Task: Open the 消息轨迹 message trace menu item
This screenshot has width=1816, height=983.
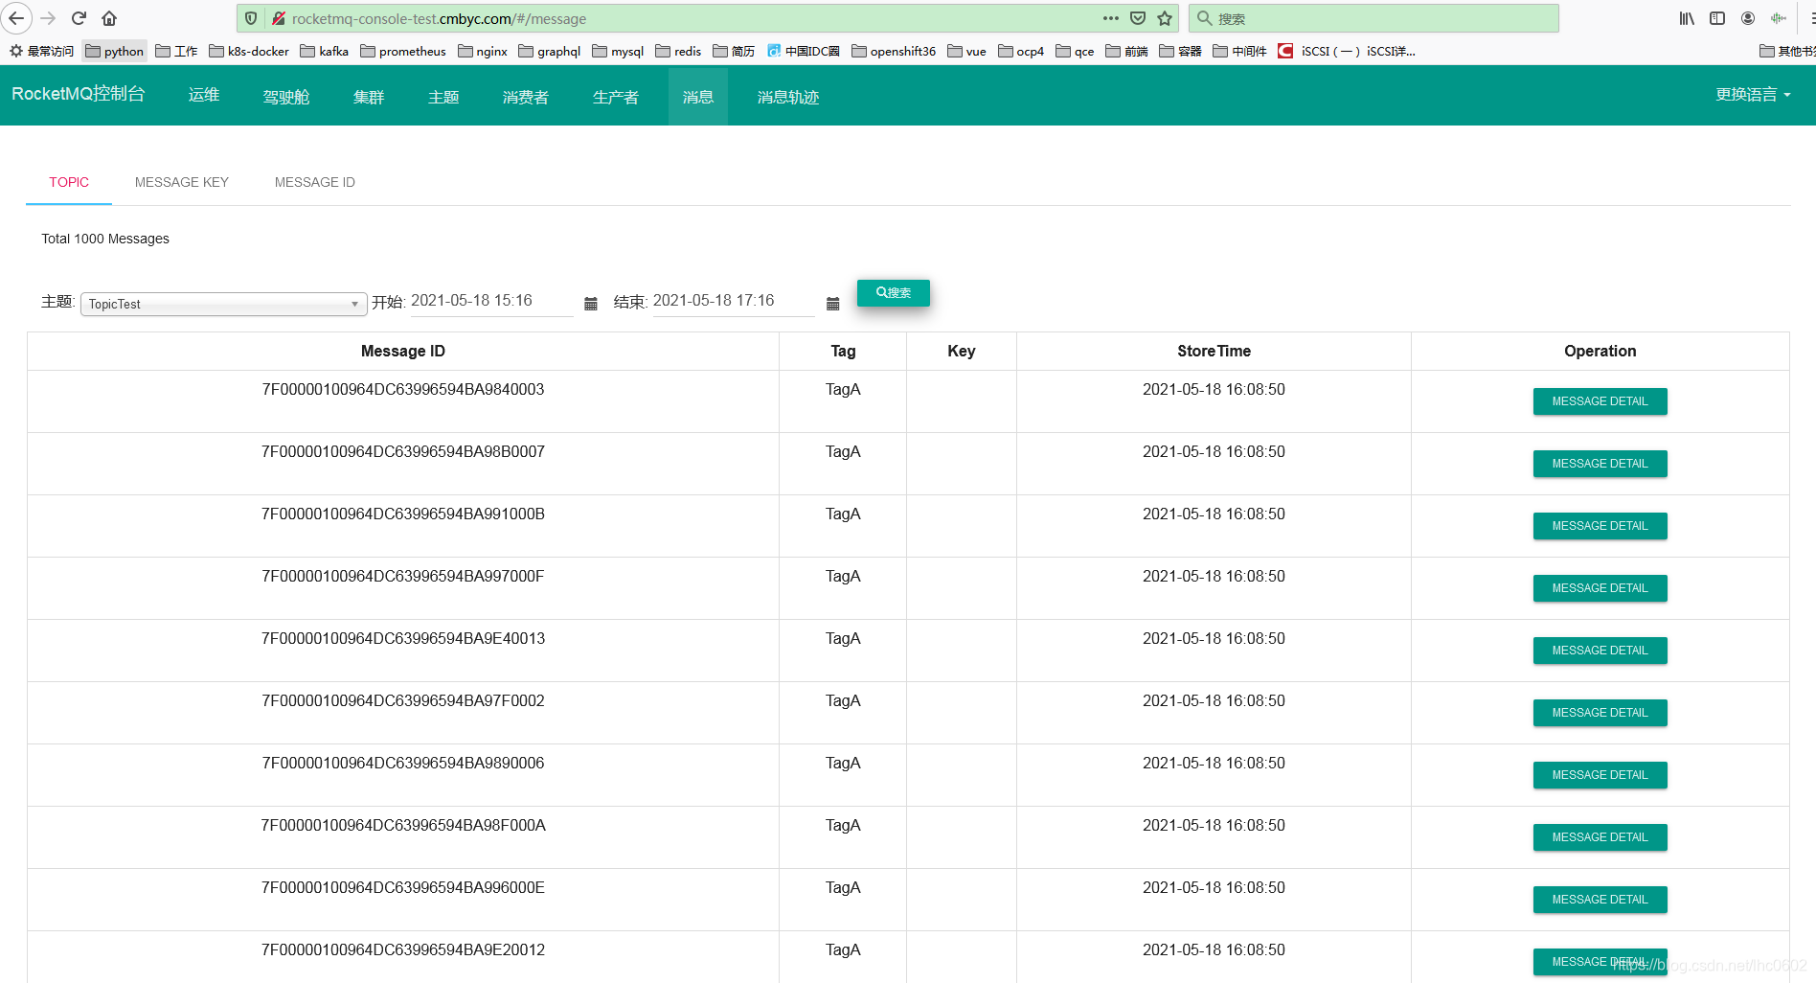Action: click(788, 97)
